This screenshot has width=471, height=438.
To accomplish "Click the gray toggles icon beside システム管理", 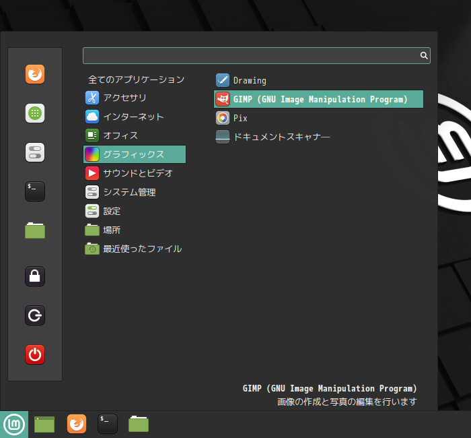I will click(x=92, y=192).
